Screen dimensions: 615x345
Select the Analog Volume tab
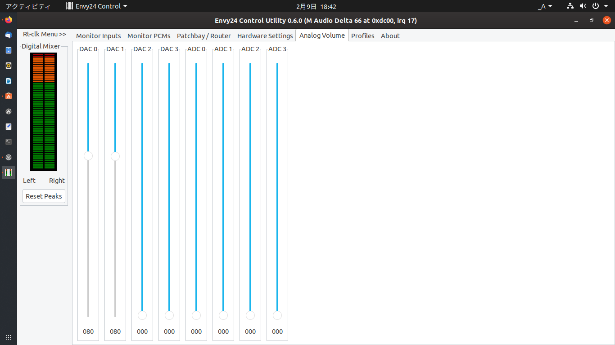tap(322, 35)
